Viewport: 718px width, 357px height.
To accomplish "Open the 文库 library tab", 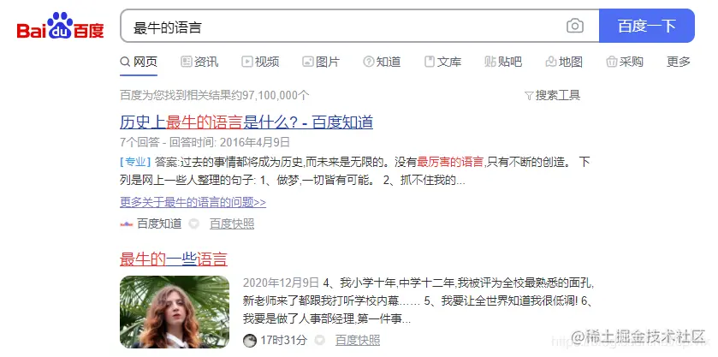I will coord(442,62).
